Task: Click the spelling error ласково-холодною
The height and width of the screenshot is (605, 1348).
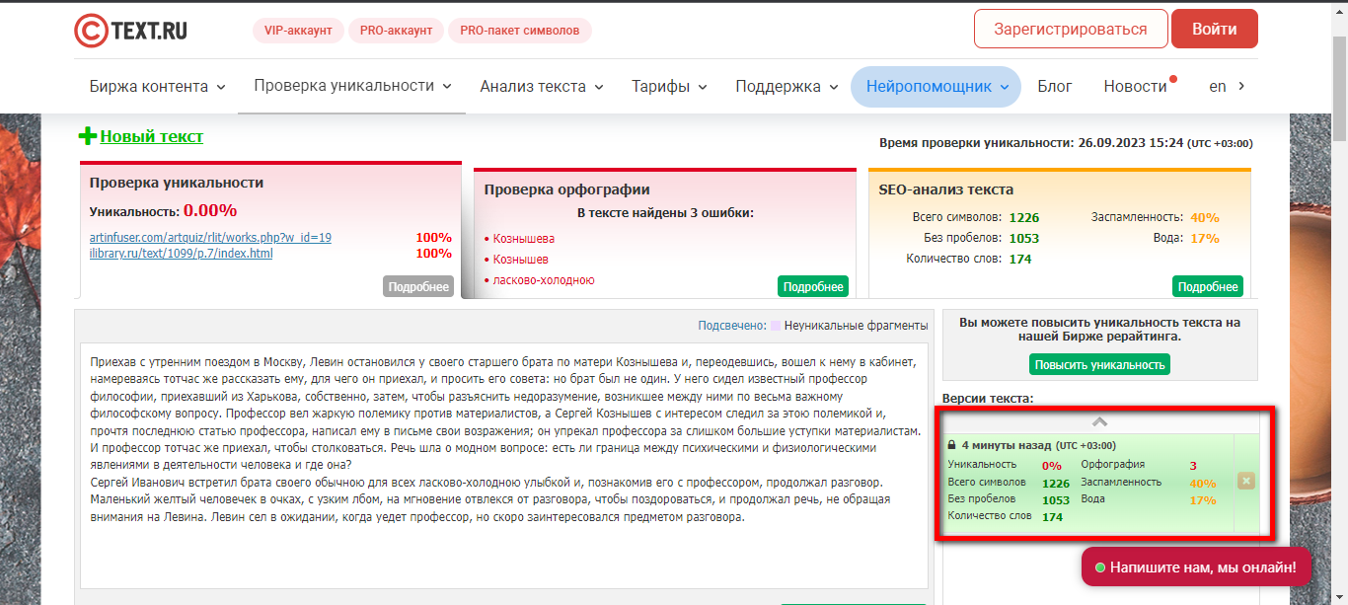Action: (x=544, y=279)
